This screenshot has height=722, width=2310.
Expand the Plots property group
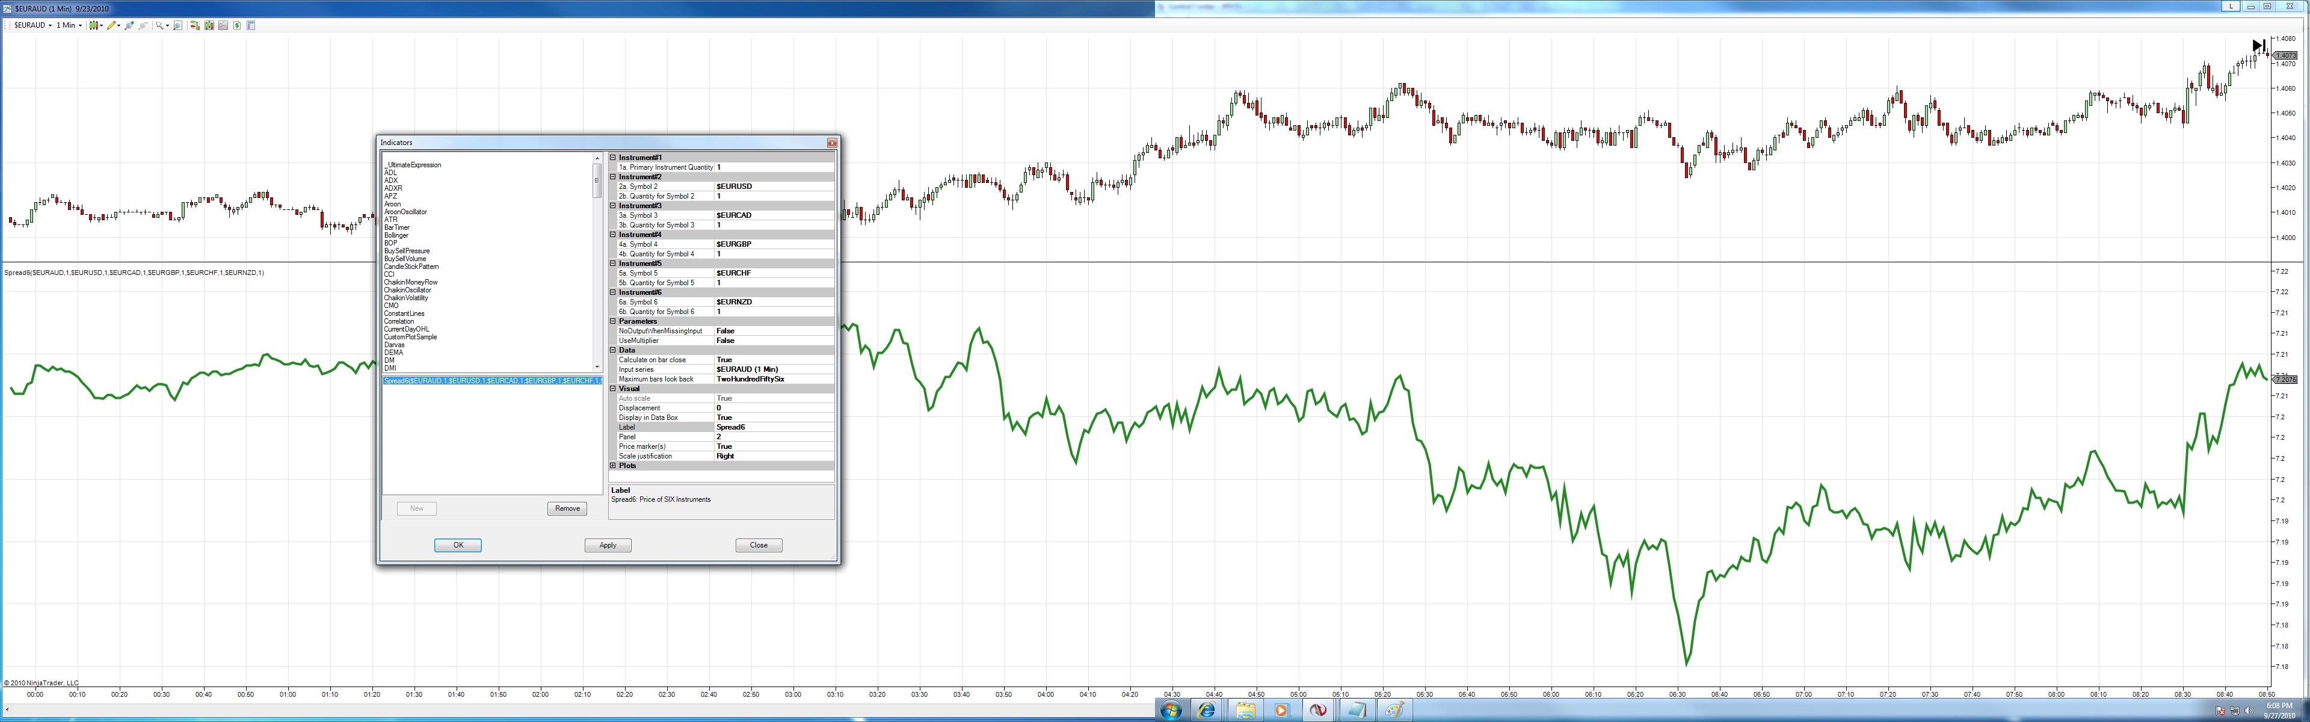click(x=614, y=466)
